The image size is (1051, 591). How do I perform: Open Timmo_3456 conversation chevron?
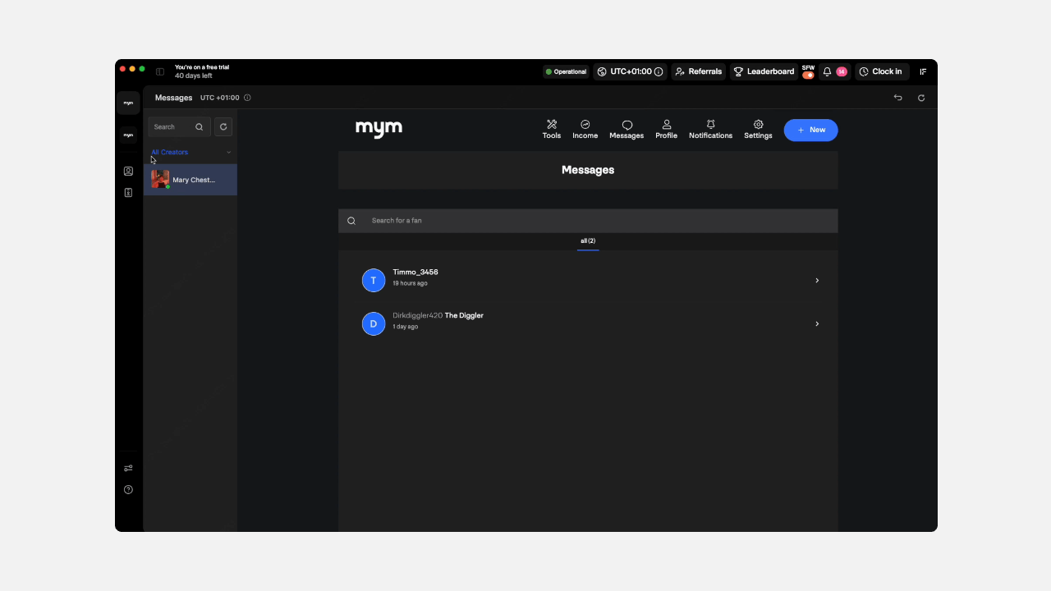click(x=817, y=281)
